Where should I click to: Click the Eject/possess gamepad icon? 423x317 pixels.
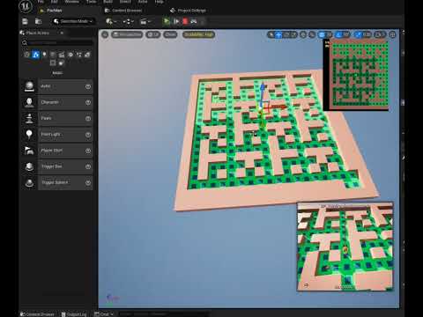click(x=194, y=21)
